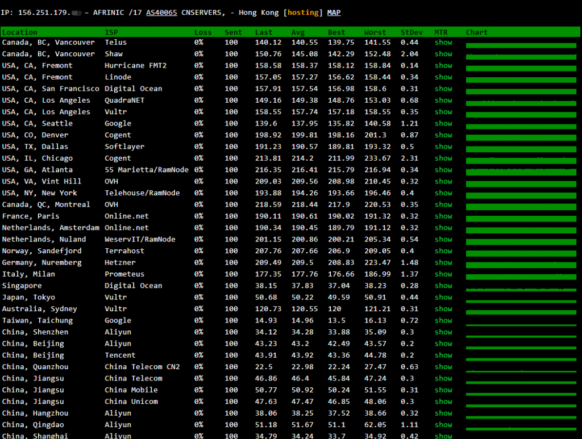Show MTR for Cogent Chicago row

[x=443, y=158]
